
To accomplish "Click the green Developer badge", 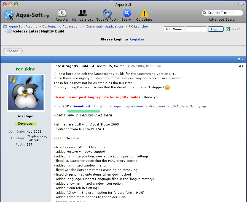I will coord(26,124).
